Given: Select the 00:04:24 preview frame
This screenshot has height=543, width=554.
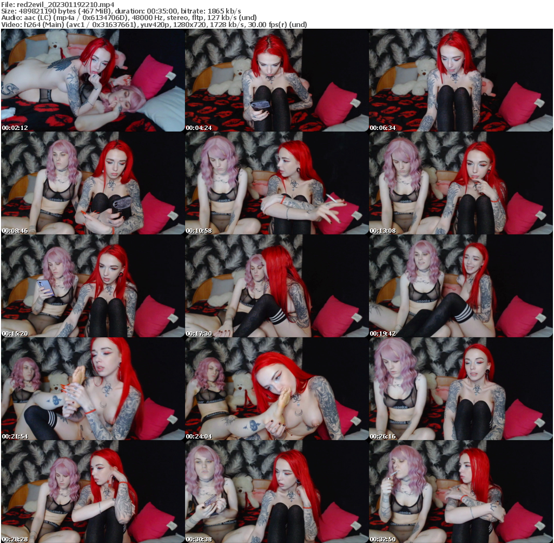Looking at the screenshot, I should point(276,81).
